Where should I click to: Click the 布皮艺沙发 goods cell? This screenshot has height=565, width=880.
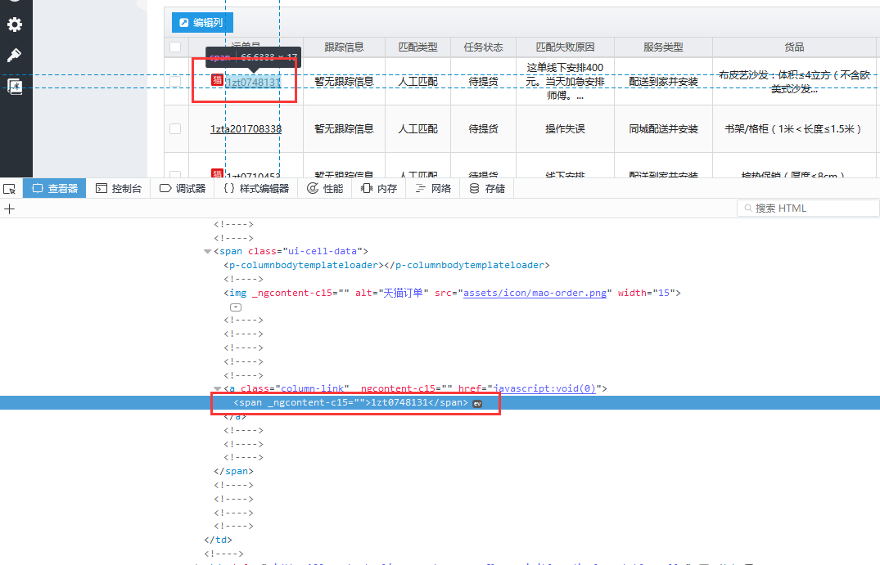(x=794, y=82)
